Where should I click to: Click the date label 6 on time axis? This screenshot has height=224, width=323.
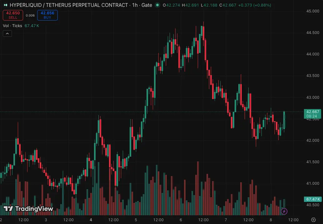coord(181,220)
